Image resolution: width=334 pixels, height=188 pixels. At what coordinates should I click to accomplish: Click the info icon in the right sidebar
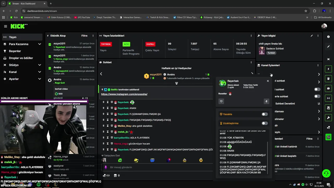pos(328,37)
